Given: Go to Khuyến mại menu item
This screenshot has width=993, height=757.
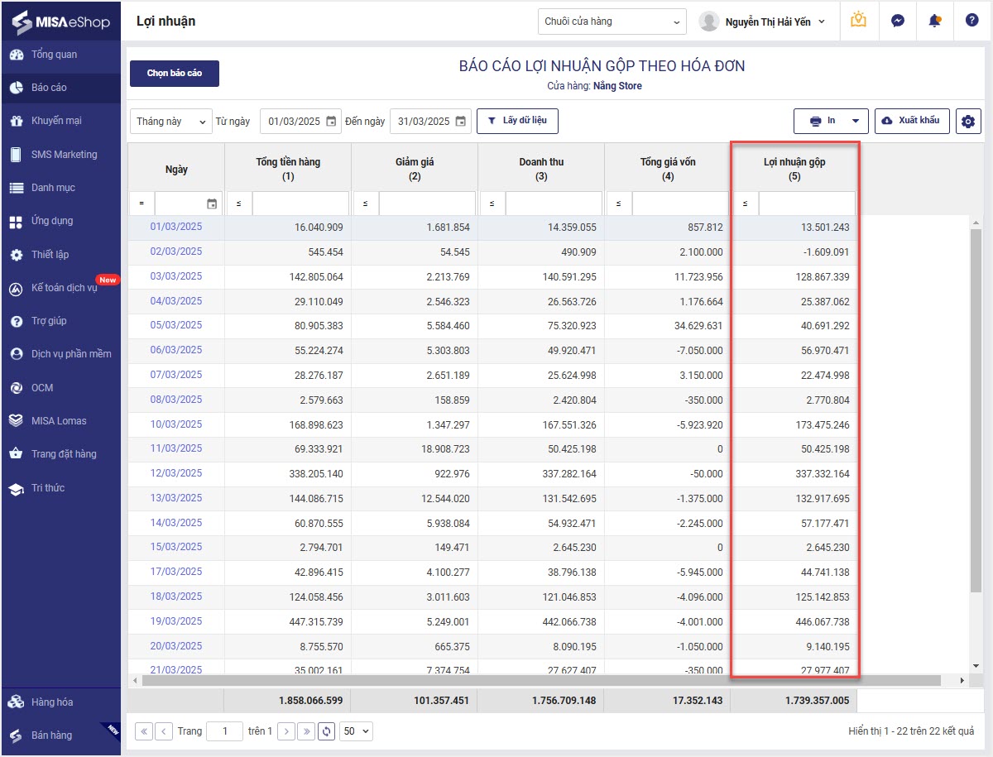Looking at the screenshot, I should click(56, 121).
